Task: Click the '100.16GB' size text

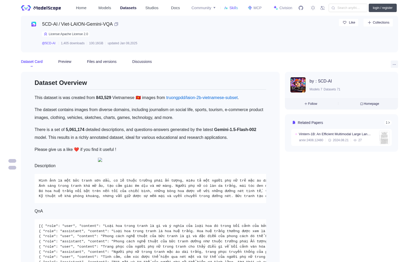Action: point(96,43)
